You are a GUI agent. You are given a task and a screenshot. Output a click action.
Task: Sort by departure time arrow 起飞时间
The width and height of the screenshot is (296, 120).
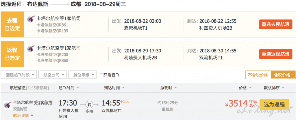coord(78,88)
